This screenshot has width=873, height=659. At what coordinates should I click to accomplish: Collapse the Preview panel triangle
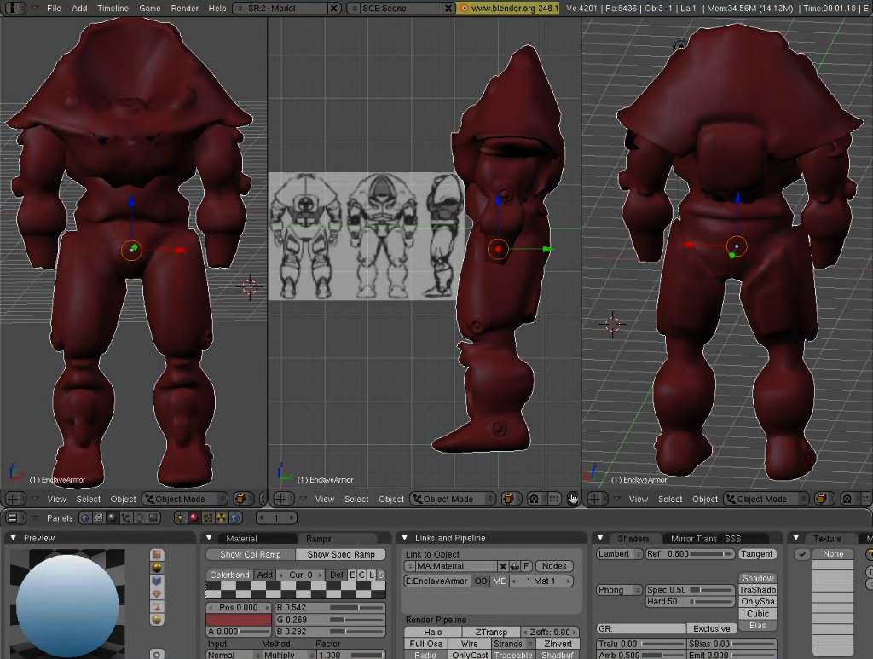point(13,538)
